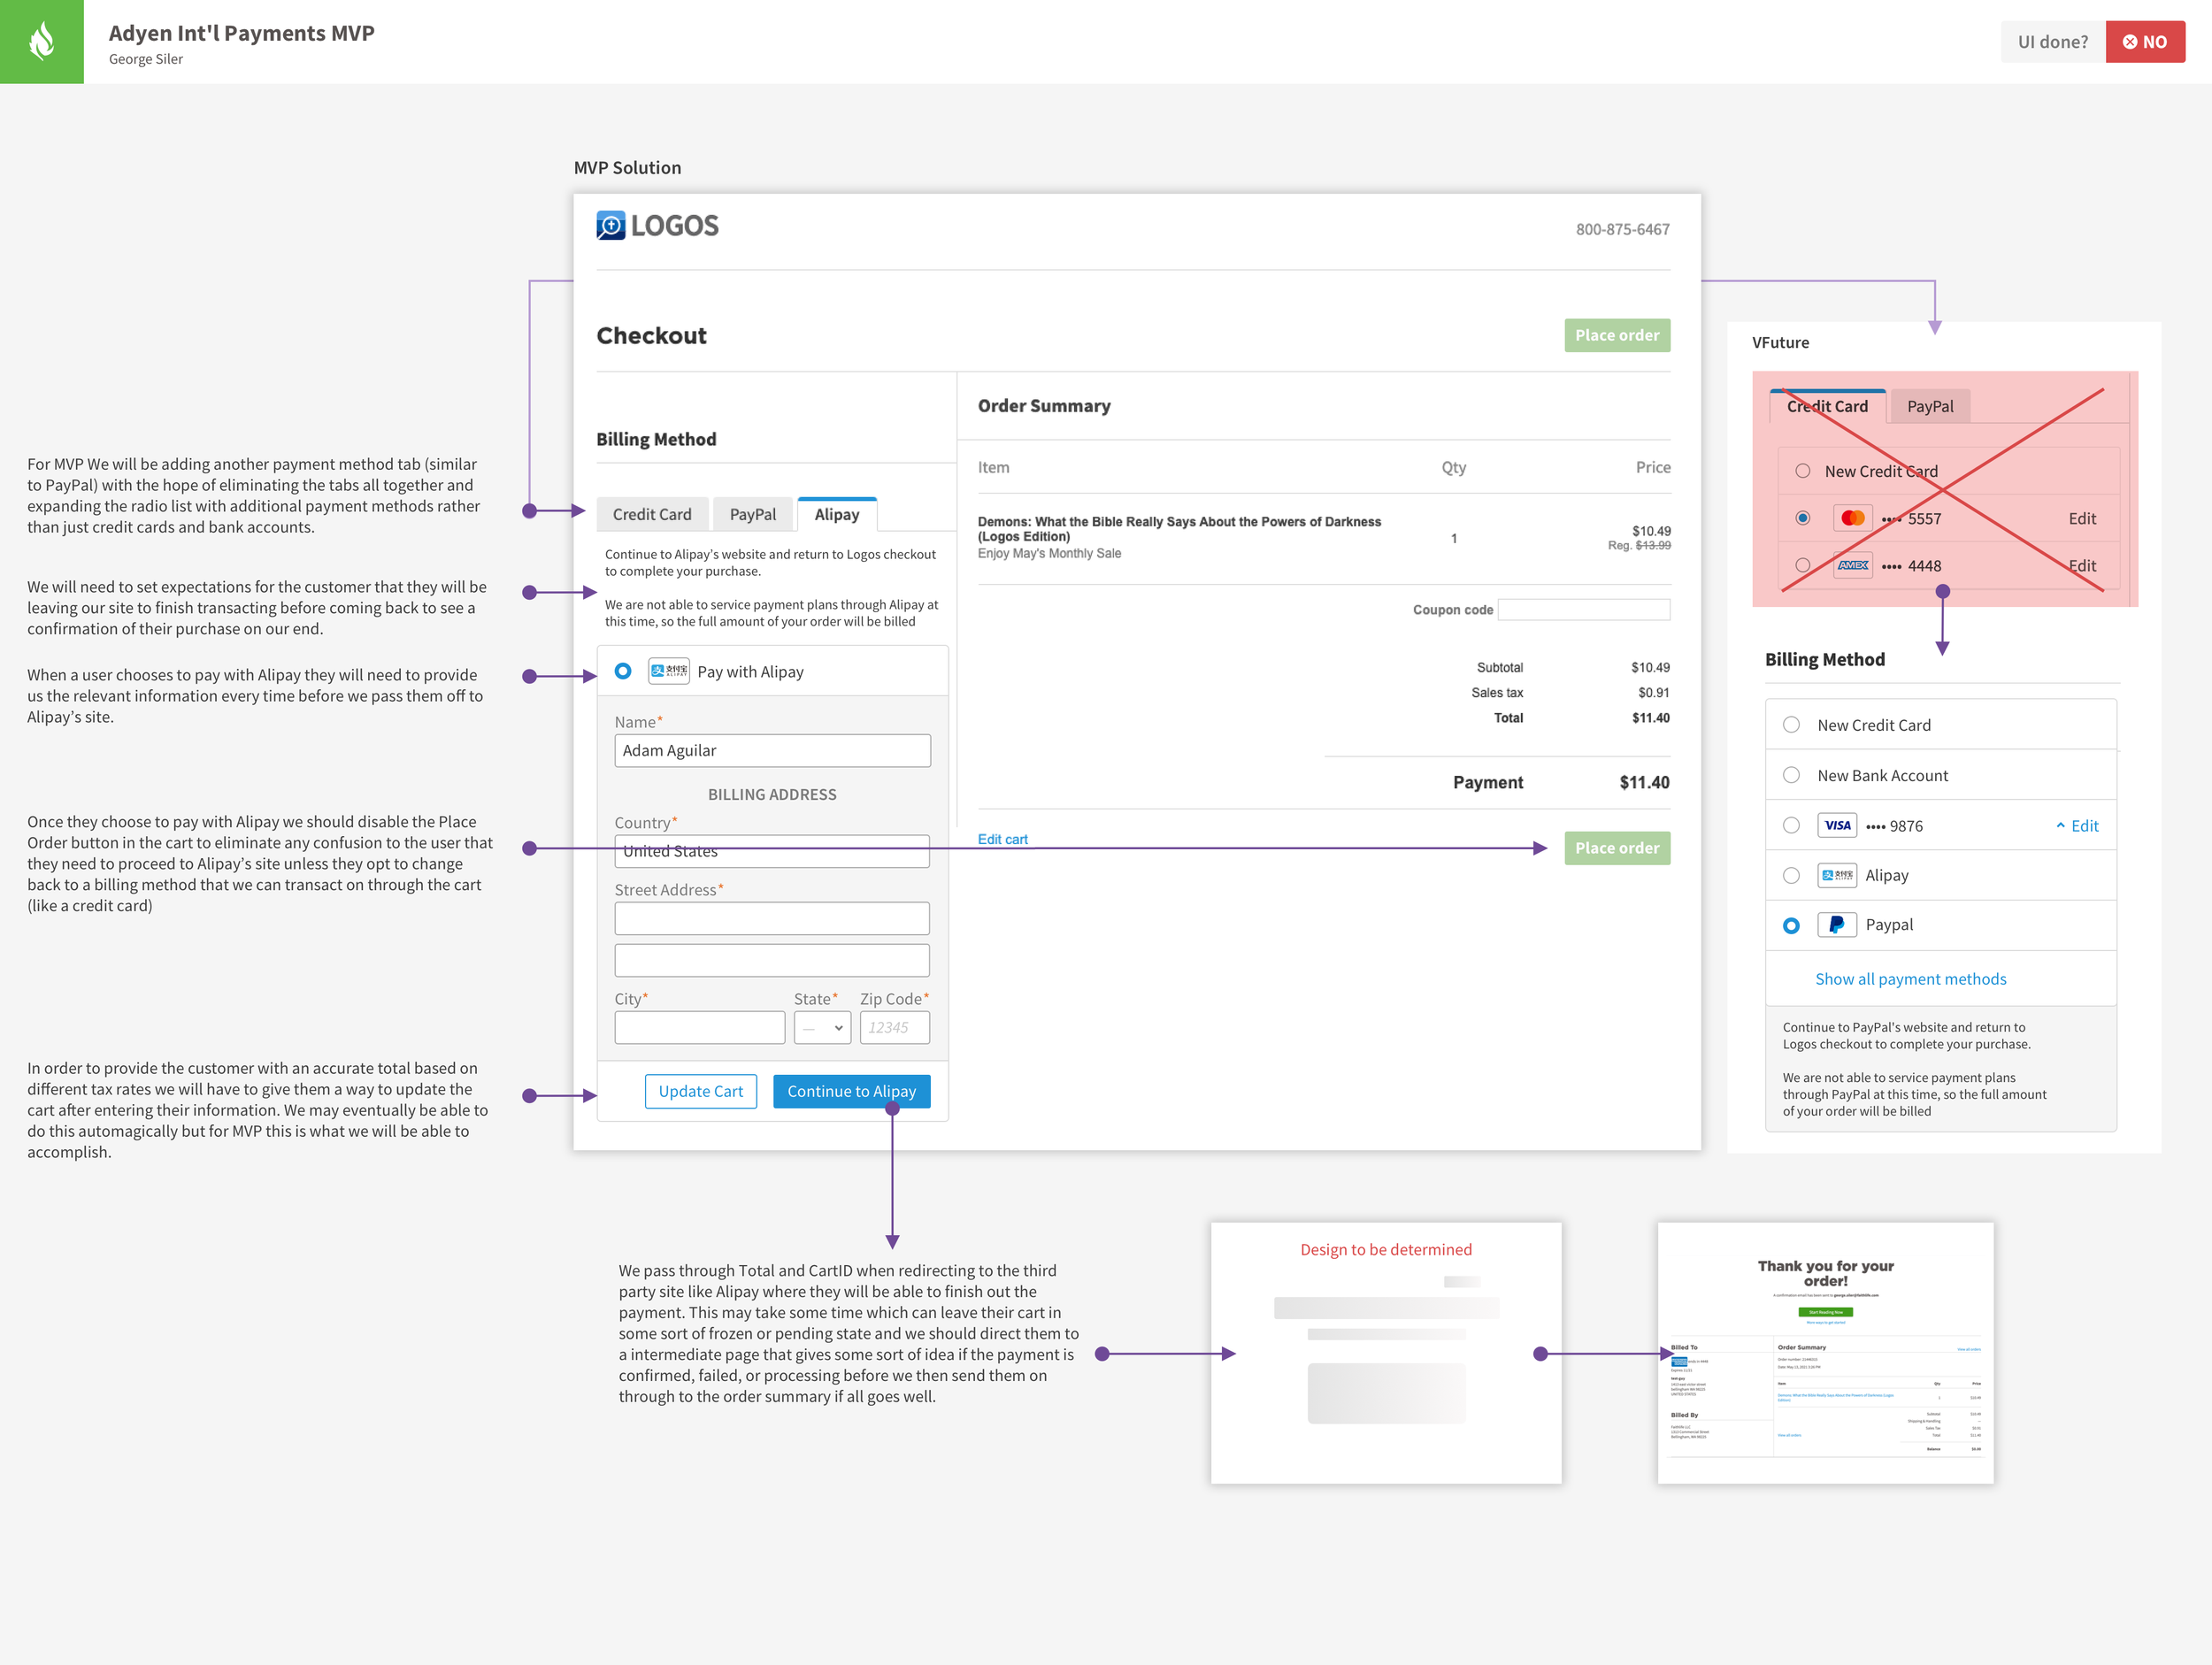Click the red NO status badge
2212x1665 pixels.
(2144, 41)
